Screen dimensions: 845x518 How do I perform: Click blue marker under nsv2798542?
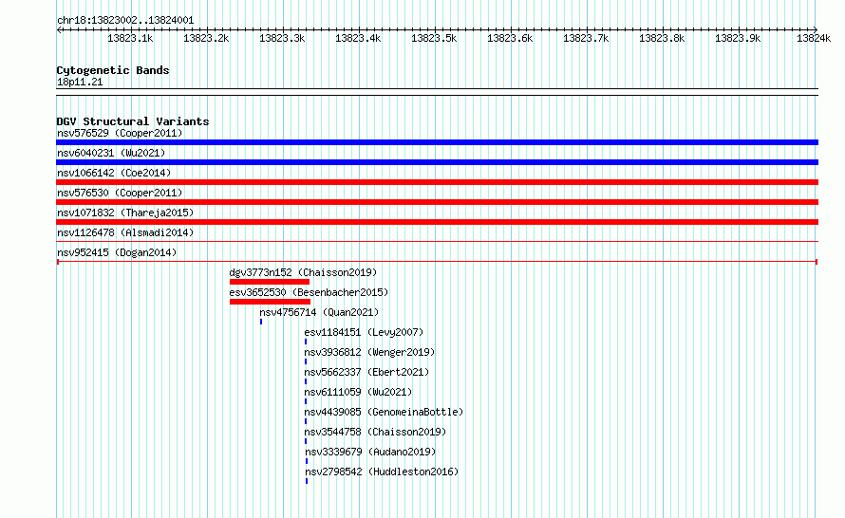(x=307, y=481)
